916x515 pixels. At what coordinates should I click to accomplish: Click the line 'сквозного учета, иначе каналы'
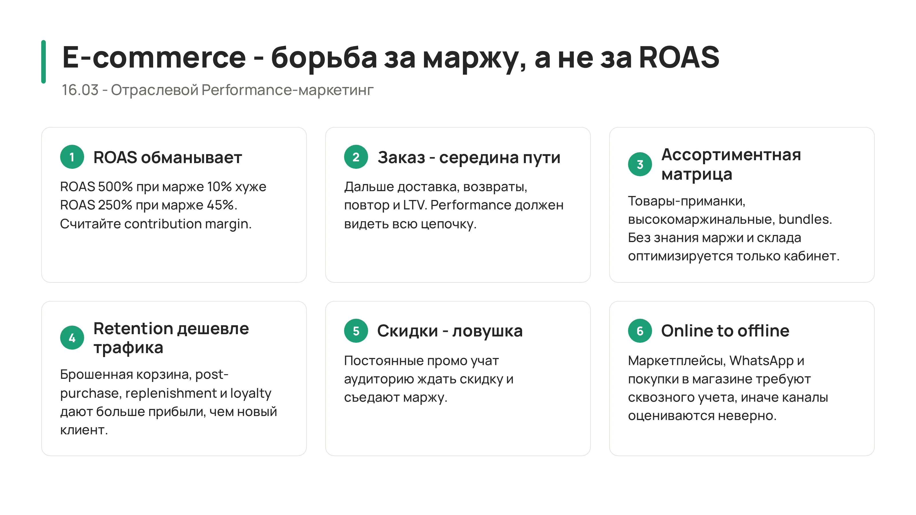[x=728, y=397]
